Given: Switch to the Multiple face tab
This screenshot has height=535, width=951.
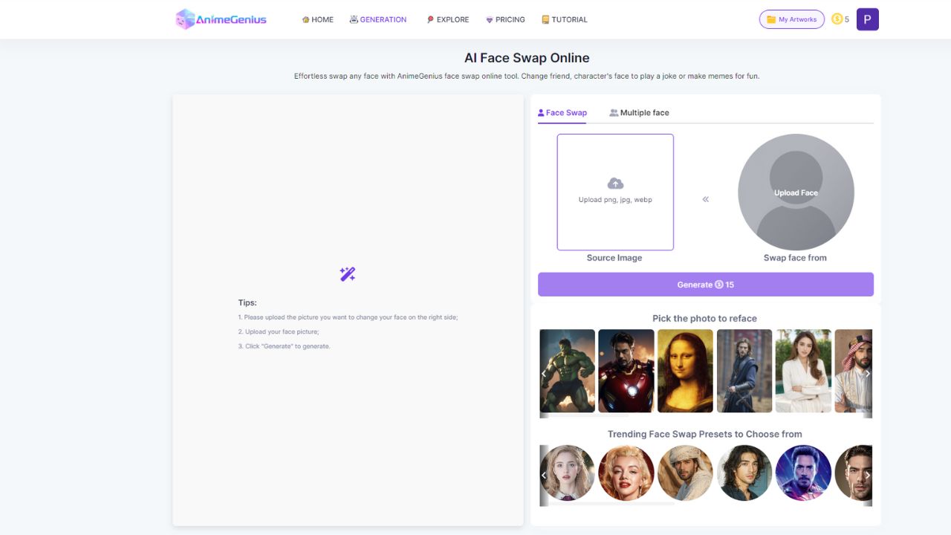Looking at the screenshot, I should click(639, 113).
